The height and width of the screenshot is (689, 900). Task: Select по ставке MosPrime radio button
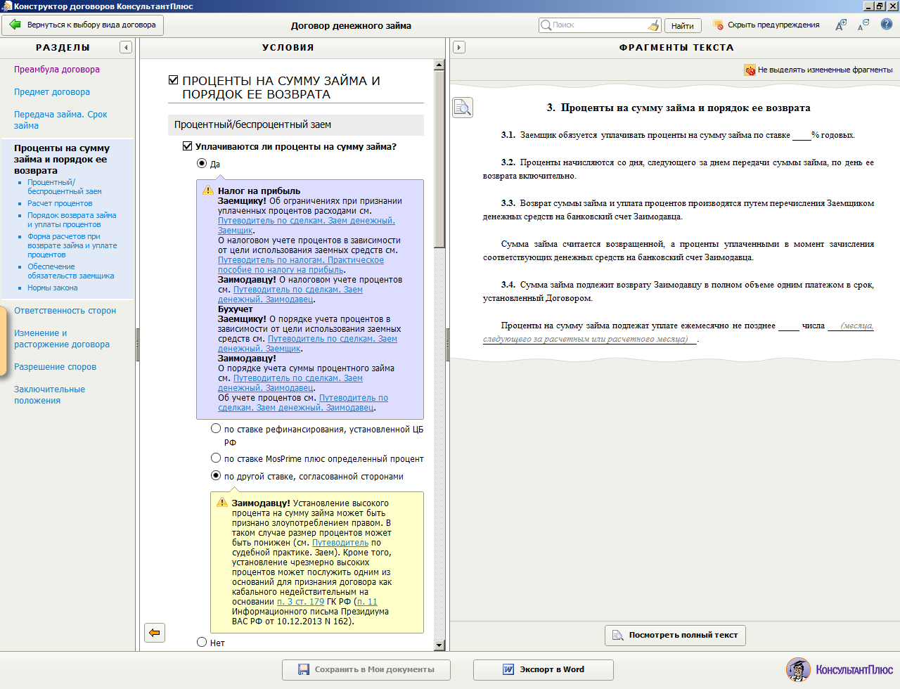coord(216,458)
